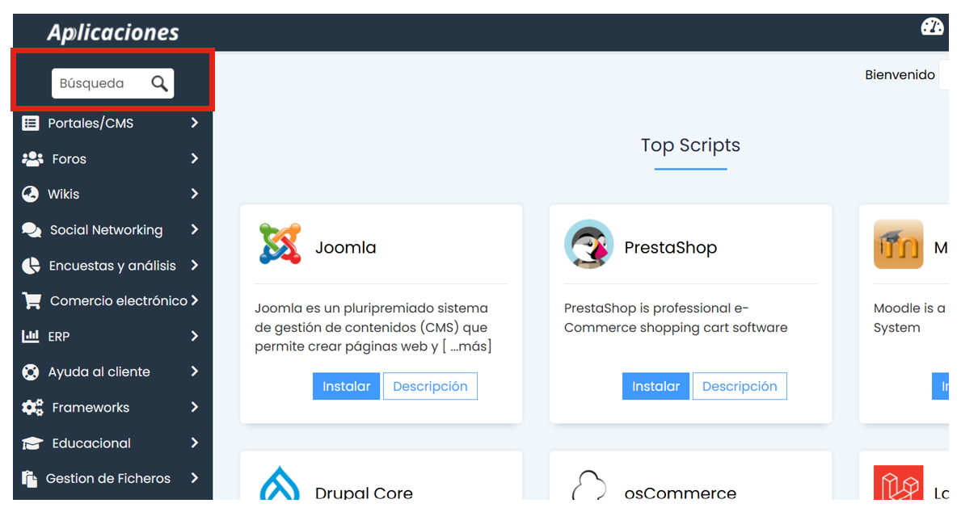Click the osCommerce title

pos(681,493)
